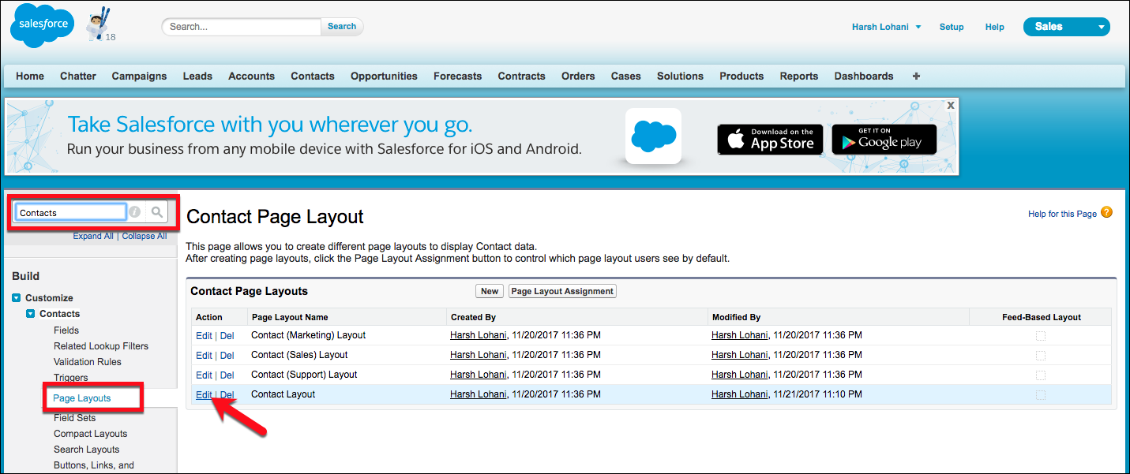Open Validation Rules in sidebar

pyautogui.click(x=88, y=362)
